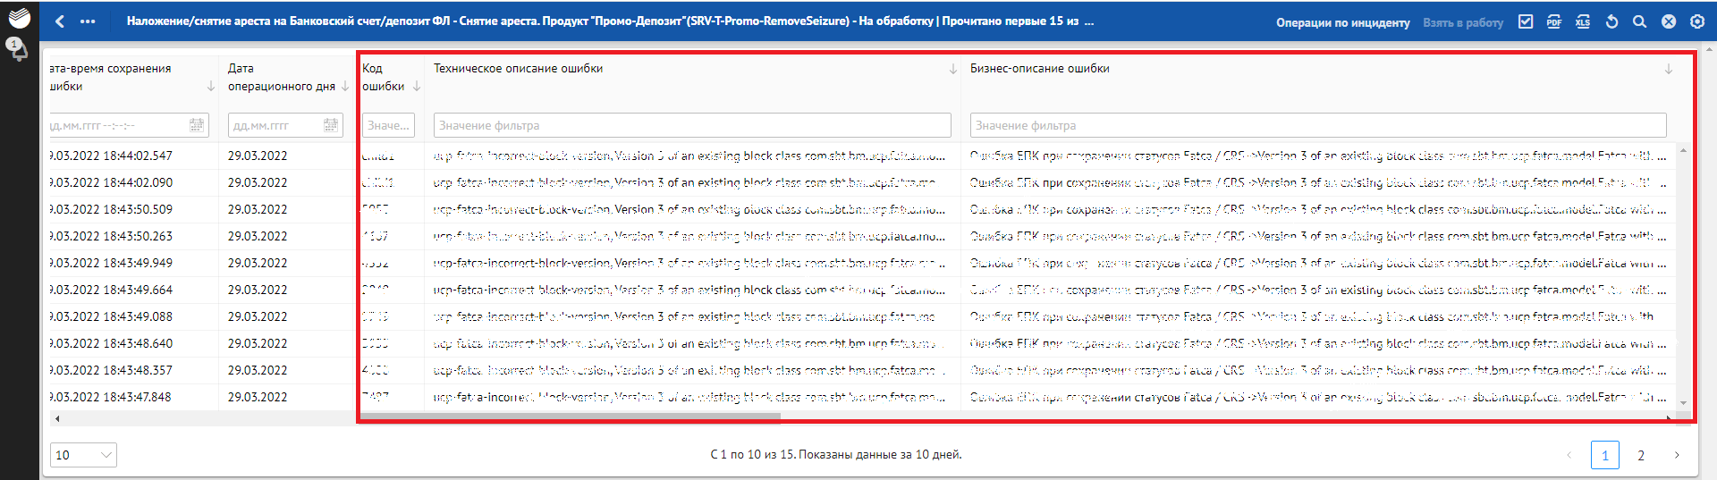
Task: Export table to PDF
Action: (1554, 21)
